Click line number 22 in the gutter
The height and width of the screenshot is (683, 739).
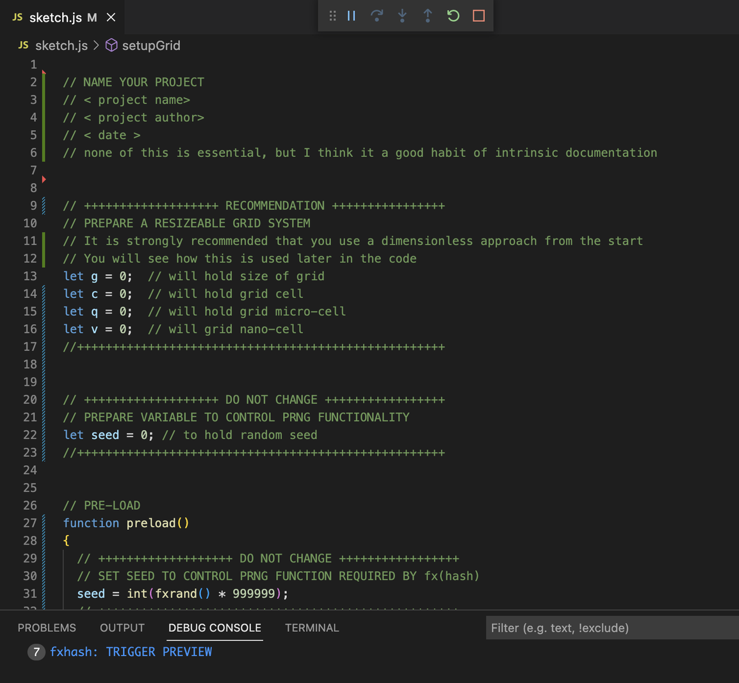click(30, 435)
